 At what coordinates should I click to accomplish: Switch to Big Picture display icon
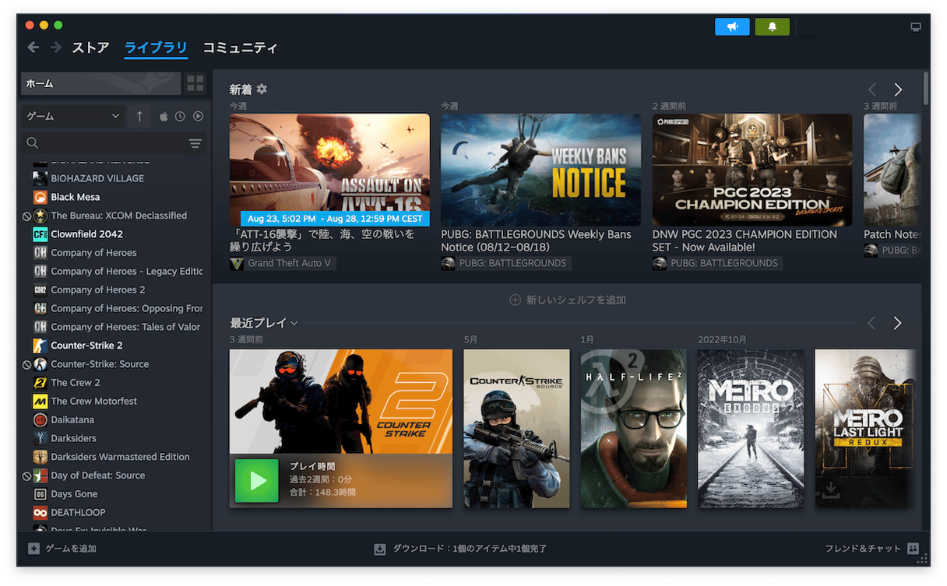tap(916, 26)
